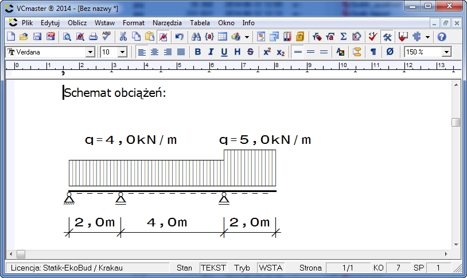Click the superscript x² button

pos(267,52)
